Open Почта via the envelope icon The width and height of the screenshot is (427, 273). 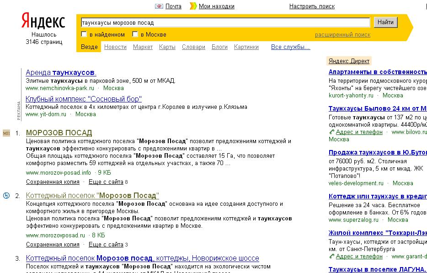tap(159, 6)
